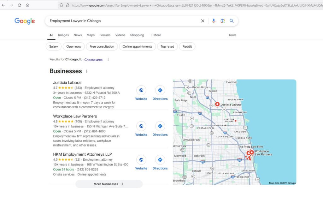The image size is (323, 197).
Task: Open Directions icon for Justicia Laboral
Action: 160,90
